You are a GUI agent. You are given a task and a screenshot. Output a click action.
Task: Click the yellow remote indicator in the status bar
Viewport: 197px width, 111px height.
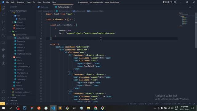click(x=2, y=104)
